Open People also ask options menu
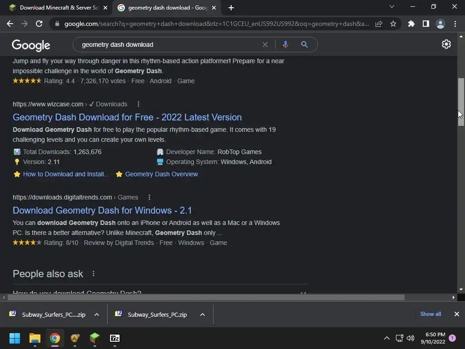The height and width of the screenshot is (349, 465). point(94,274)
